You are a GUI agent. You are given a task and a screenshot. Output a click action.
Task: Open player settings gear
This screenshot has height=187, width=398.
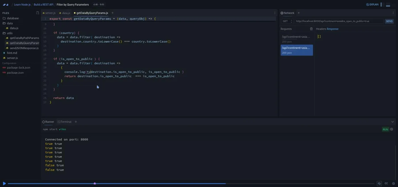[x=393, y=183]
